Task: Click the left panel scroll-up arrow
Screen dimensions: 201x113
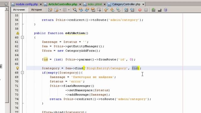Action: tap(7, 9)
